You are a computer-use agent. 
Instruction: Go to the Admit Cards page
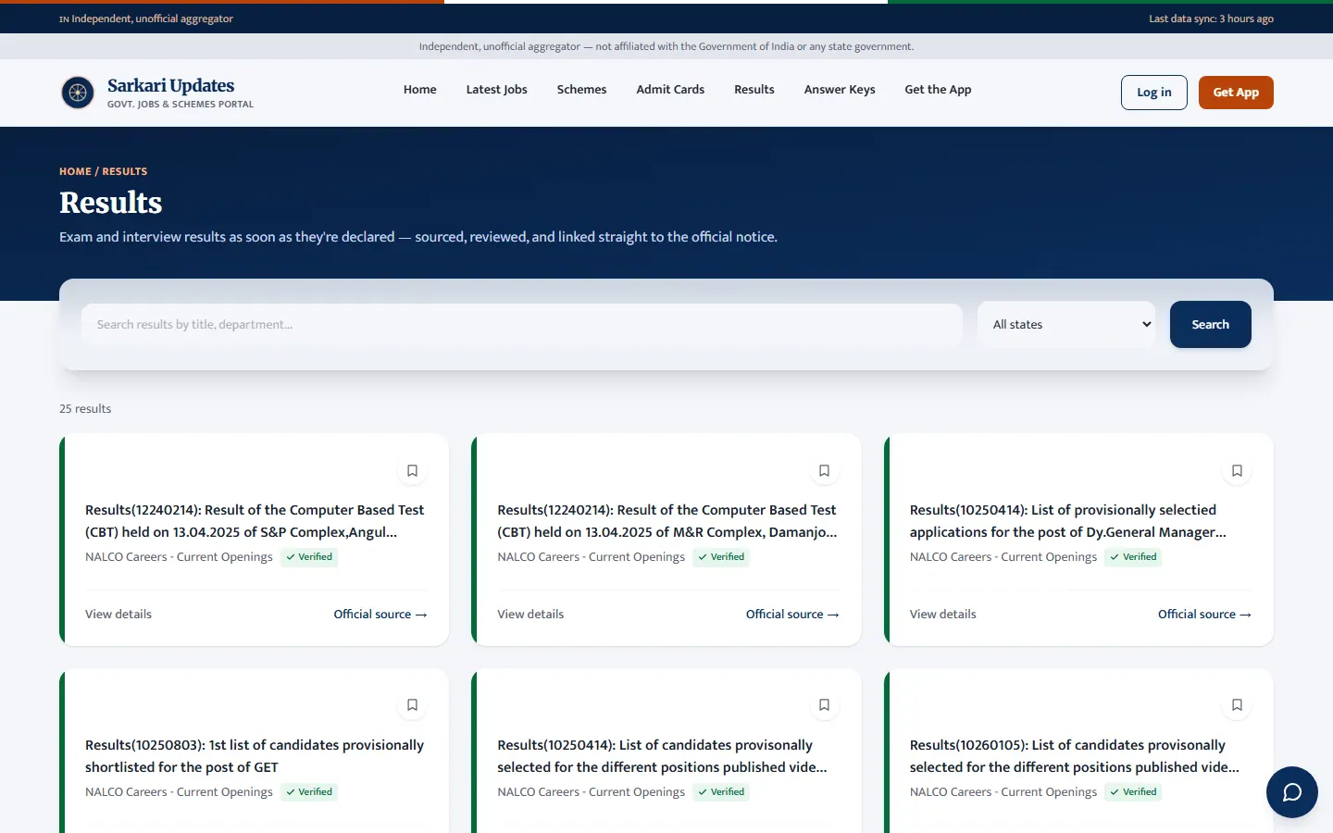pyautogui.click(x=670, y=90)
